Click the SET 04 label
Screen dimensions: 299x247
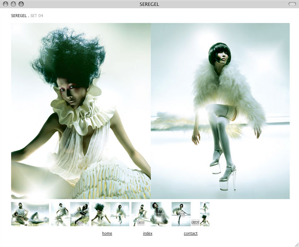coord(37,16)
